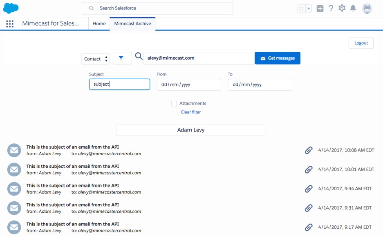Click the add (+) icon in the header
This screenshot has height=236, width=383.
320,8
